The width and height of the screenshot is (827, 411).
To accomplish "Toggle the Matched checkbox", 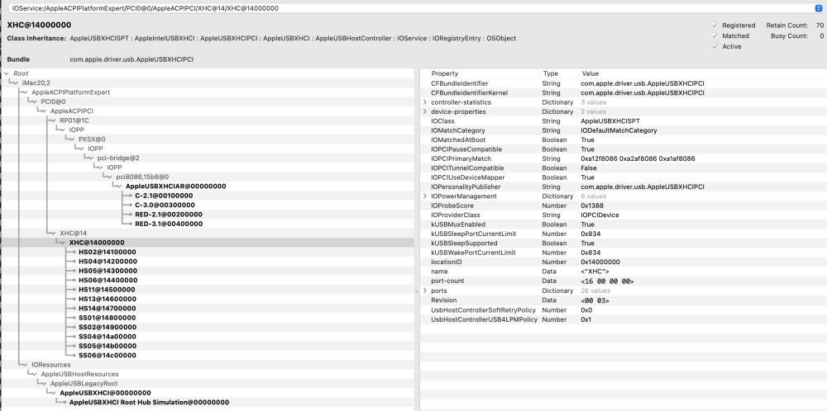I will 715,35.
